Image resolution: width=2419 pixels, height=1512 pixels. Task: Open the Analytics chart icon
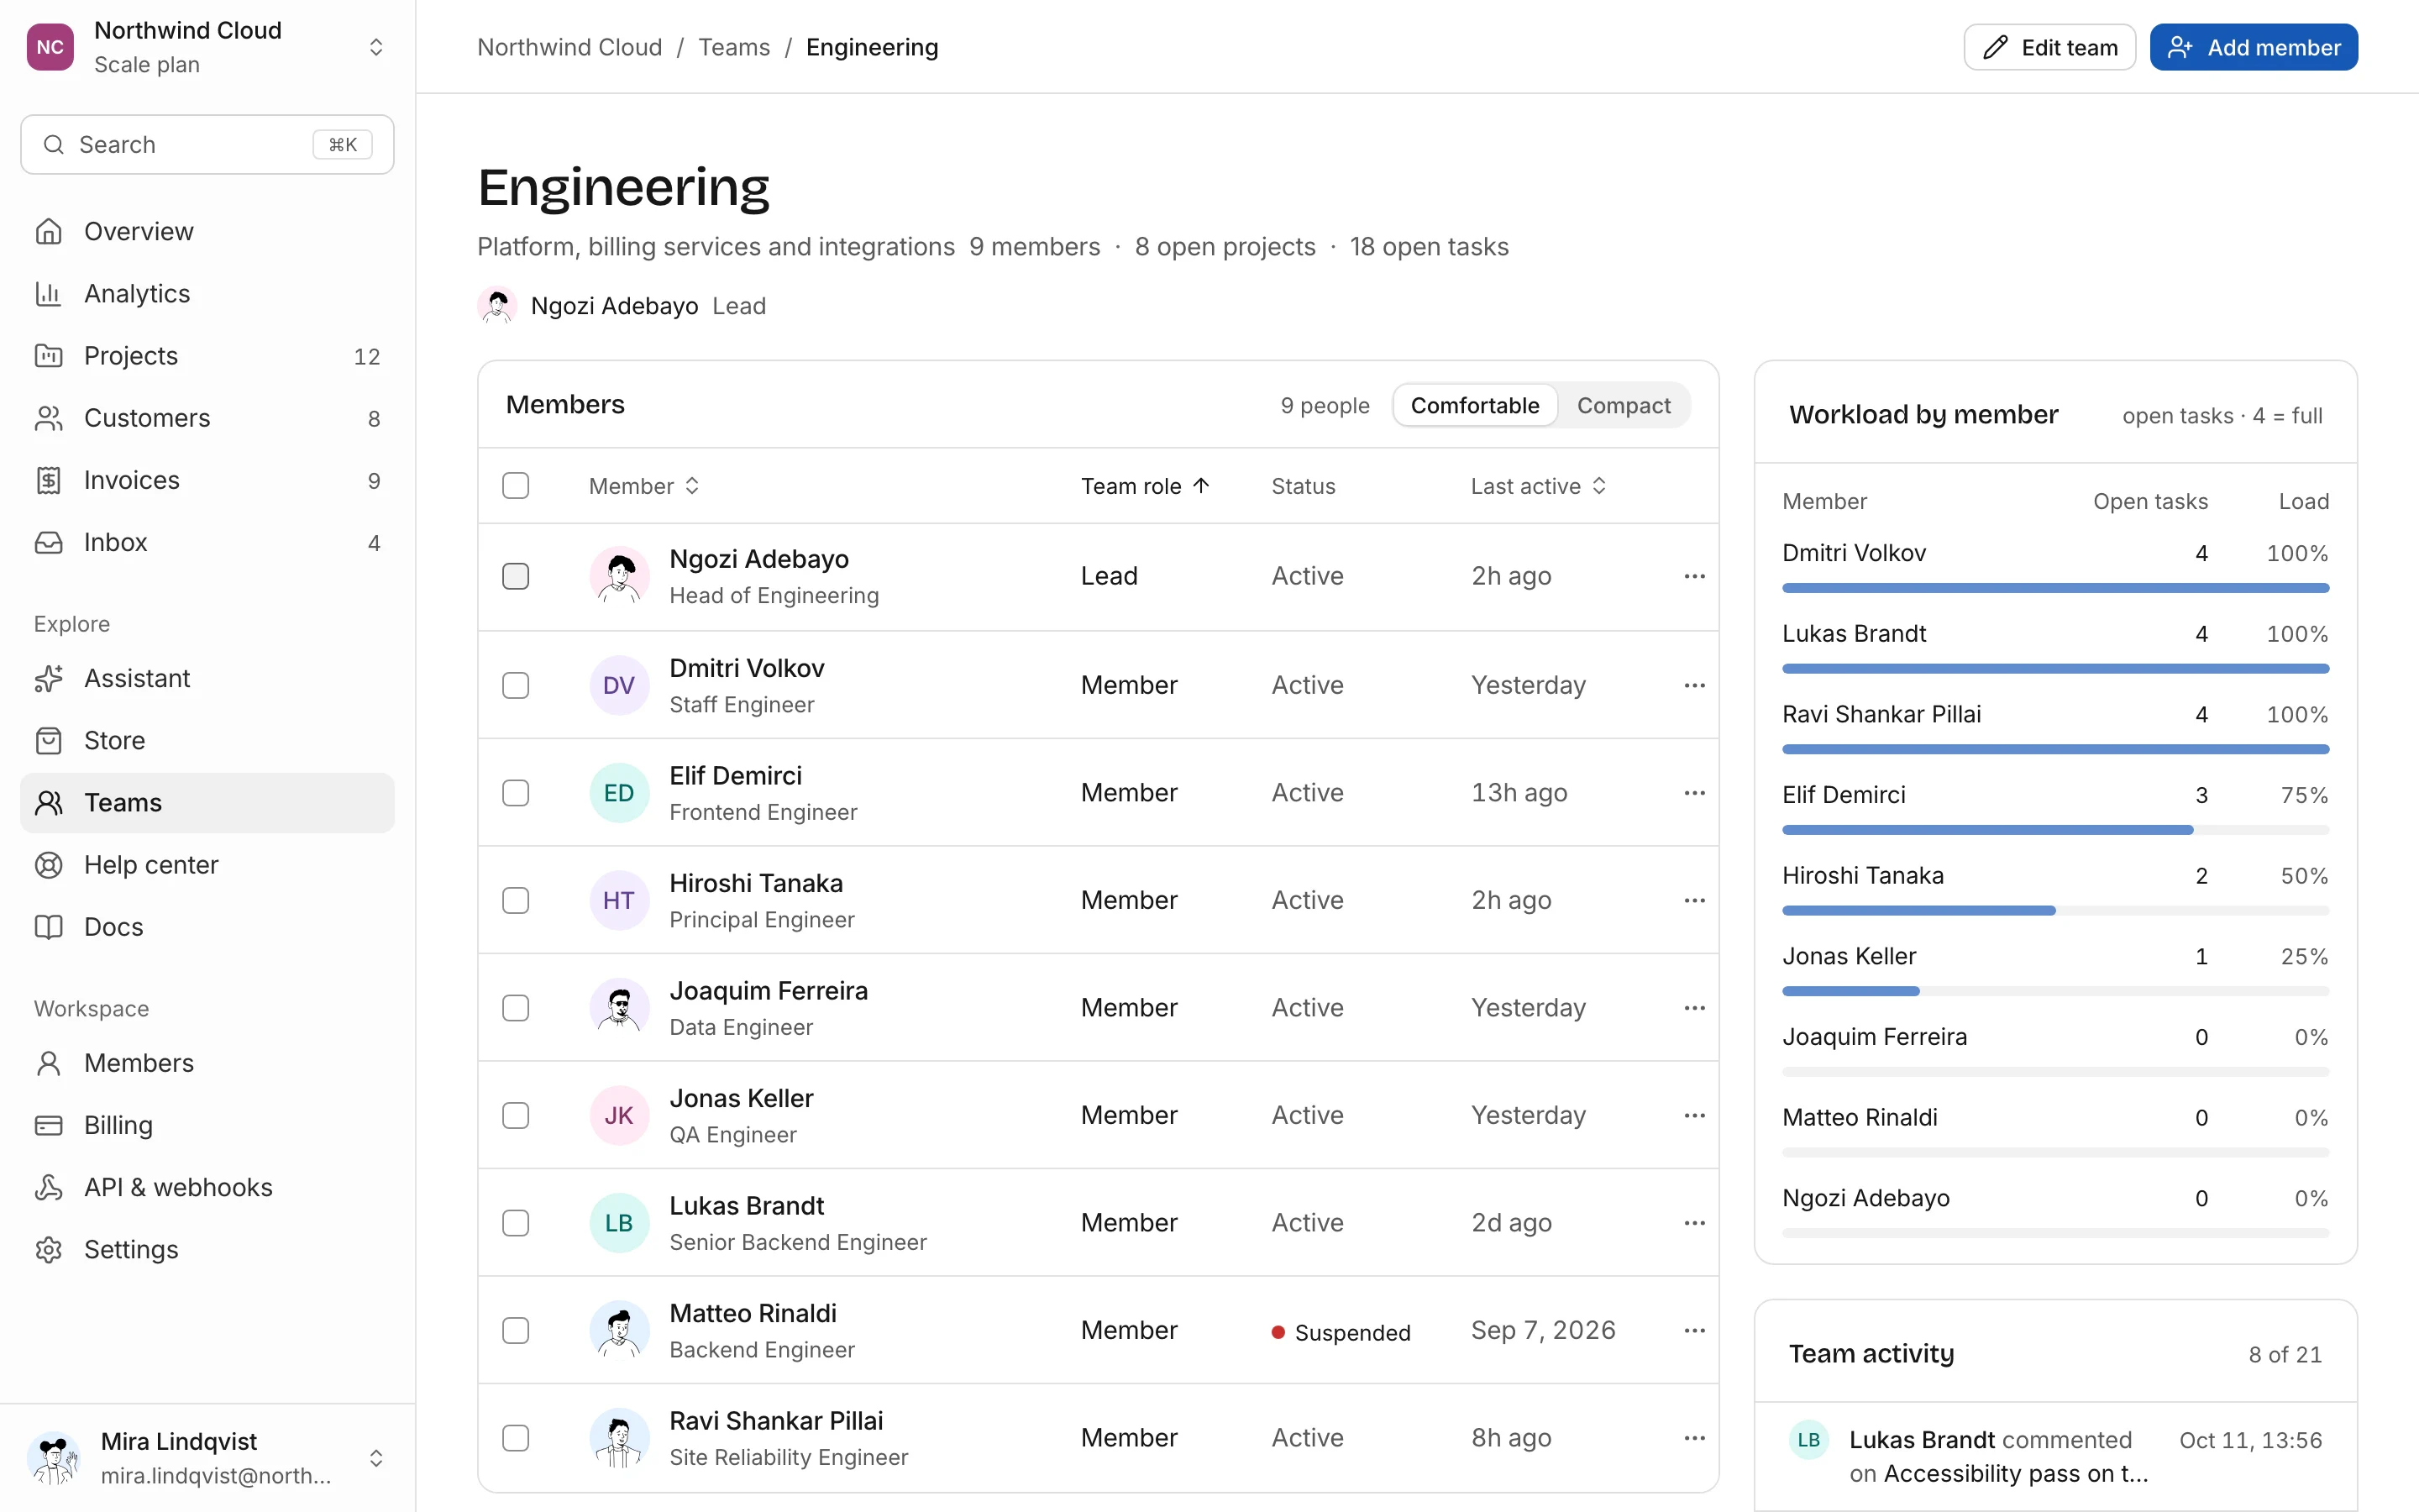[x=48, y=293]
